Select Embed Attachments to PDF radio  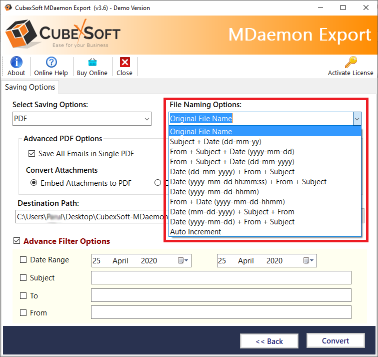point(34,183)
